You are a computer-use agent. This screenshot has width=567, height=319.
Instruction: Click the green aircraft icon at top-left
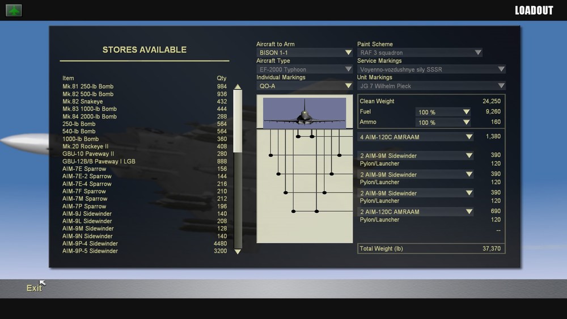[14, 10]
